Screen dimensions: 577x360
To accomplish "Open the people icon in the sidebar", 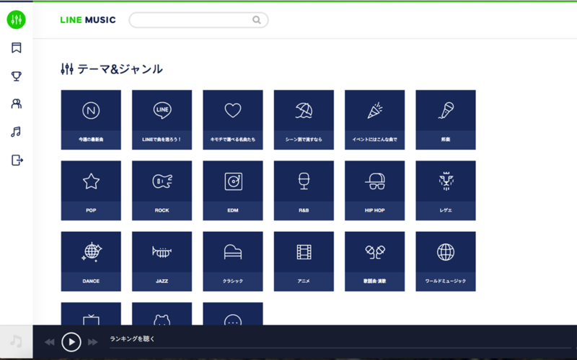I will (16, 104).
